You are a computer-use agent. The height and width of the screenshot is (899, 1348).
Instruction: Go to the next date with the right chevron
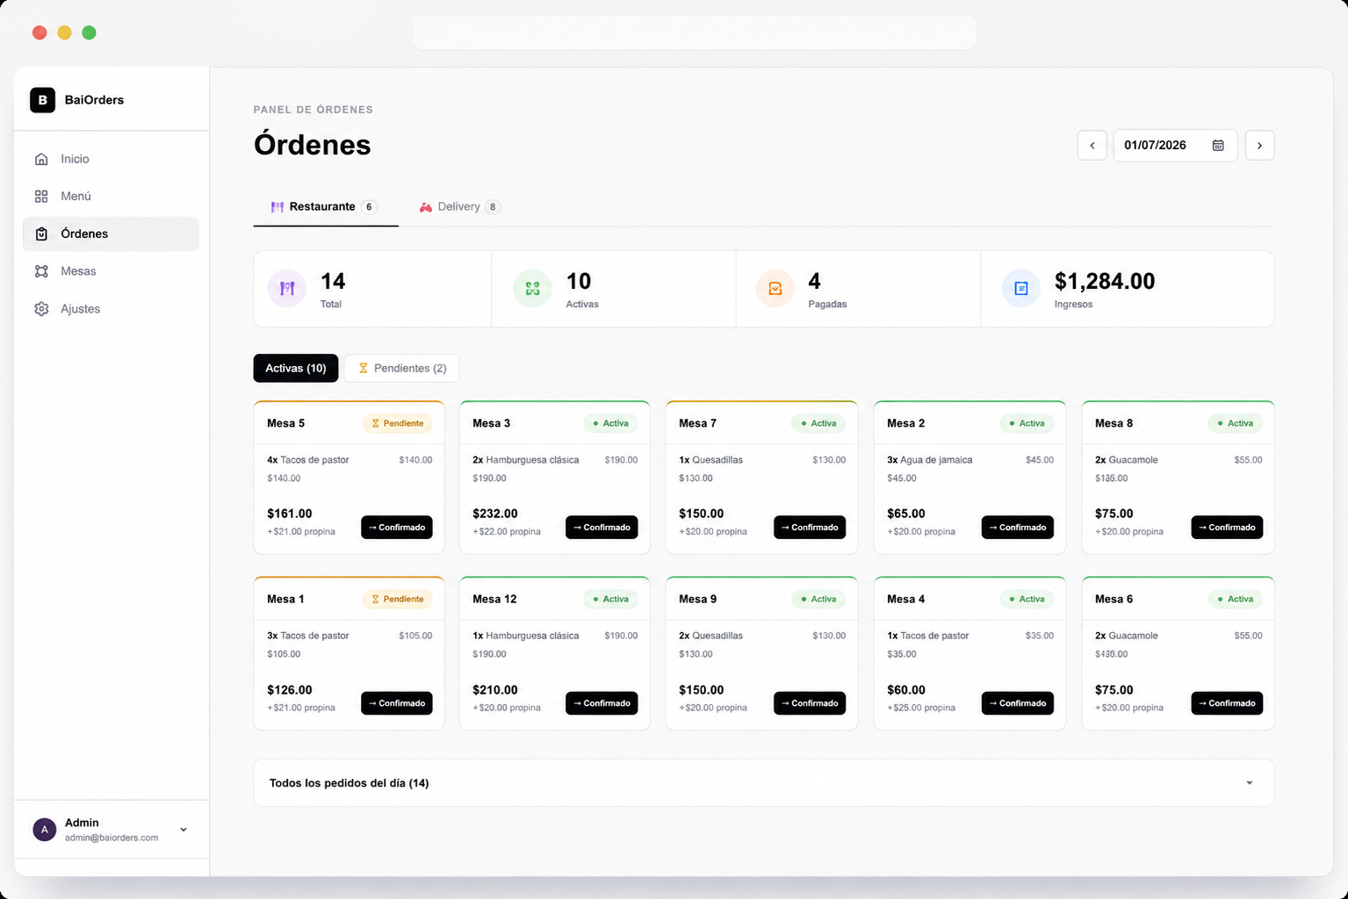click(x=1260, y=146)
